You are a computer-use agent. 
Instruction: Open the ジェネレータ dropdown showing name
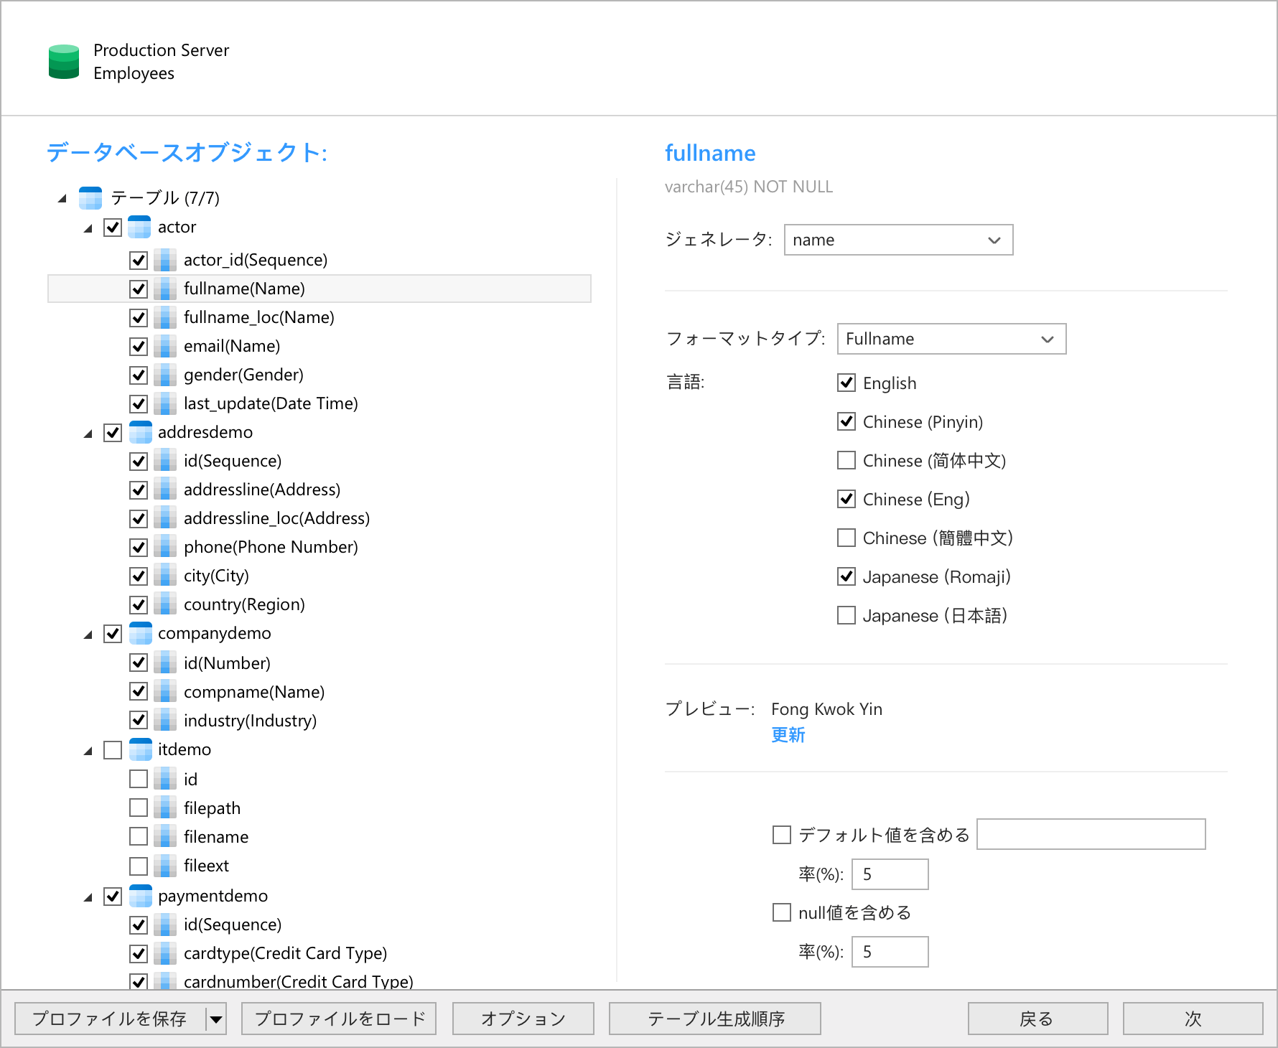pos(898,240)
